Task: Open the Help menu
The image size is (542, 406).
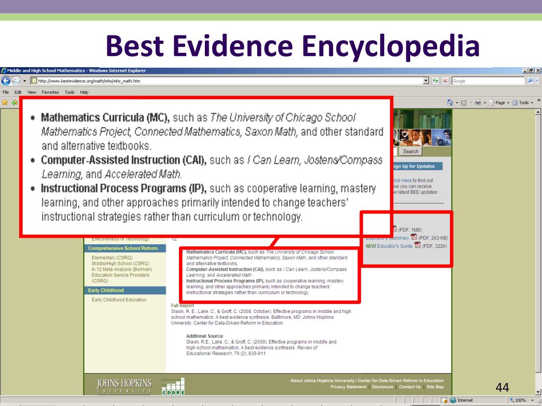Action: [x=84, y=92]
